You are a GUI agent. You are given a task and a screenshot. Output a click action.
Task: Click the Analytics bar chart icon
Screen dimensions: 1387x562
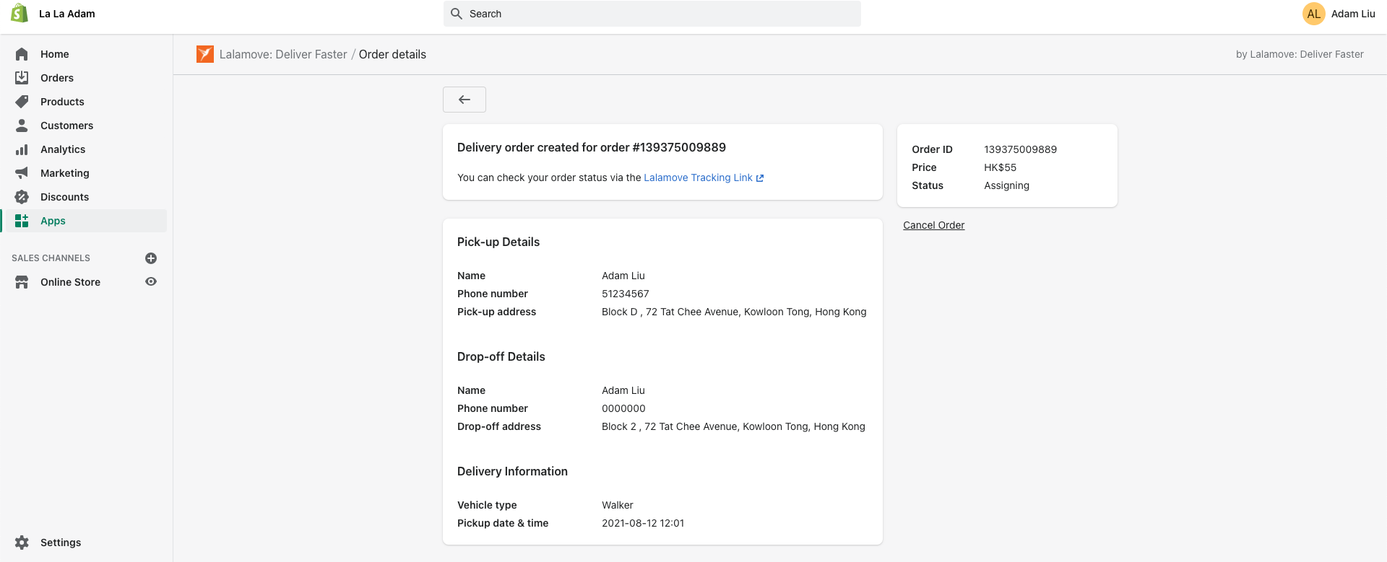[x=22, y=149]
